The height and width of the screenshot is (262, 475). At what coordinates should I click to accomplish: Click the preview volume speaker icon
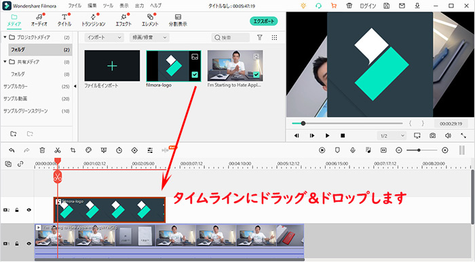coord(448,135)
